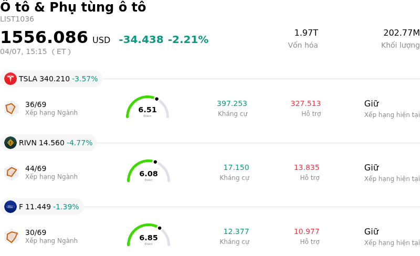
Task: Click TSLA industry rank hexagon icon
Action: pos(11,109)
